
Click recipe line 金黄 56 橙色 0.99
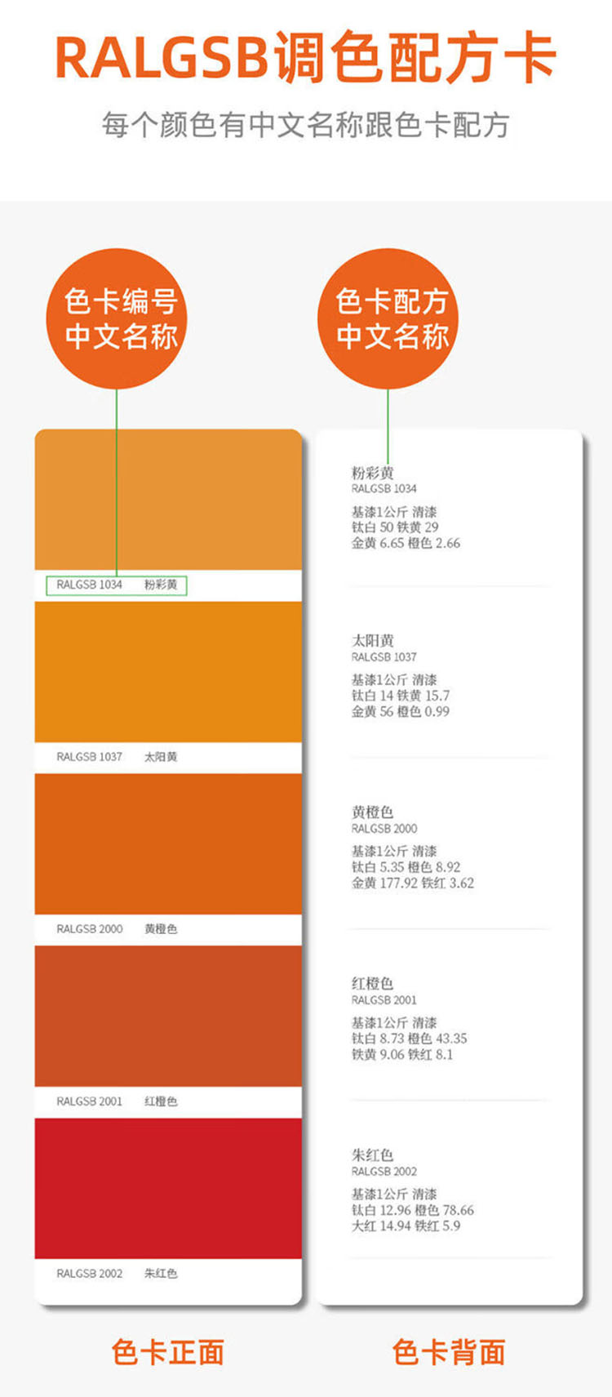[x=401, y=711]
